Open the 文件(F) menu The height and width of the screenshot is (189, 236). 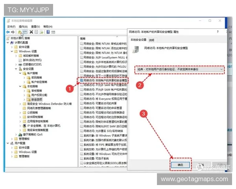click(x=11, y=27)
